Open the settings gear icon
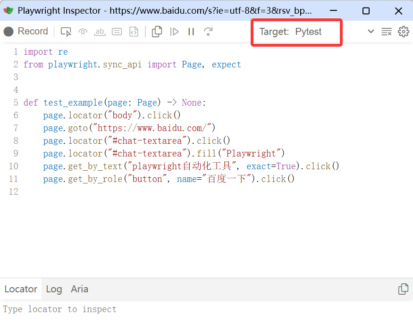Image resolution: width=413 pixels, height=331 pixels. (403, 32)
